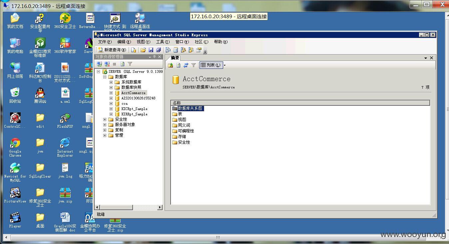This screenshot has height=244, width=449.
Task: Open the 文件 (File) menu
Action: click(x=105, y=42)
